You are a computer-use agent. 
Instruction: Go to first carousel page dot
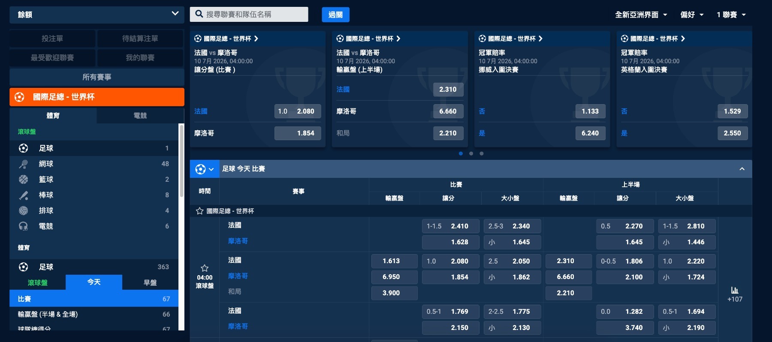[461, 153]
